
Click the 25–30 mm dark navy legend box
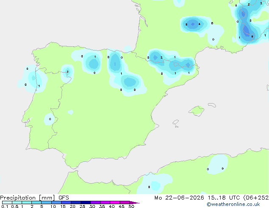86,202
